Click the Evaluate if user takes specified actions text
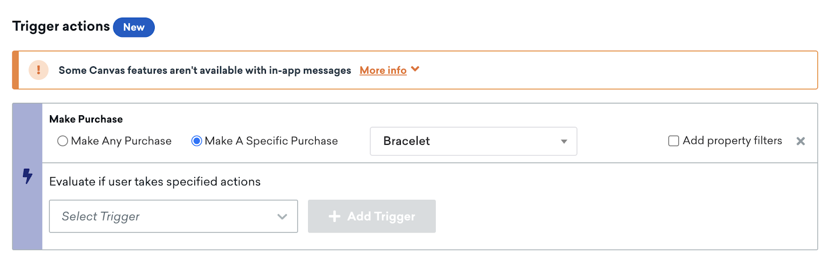831x261 pixels. click(155, 182)
